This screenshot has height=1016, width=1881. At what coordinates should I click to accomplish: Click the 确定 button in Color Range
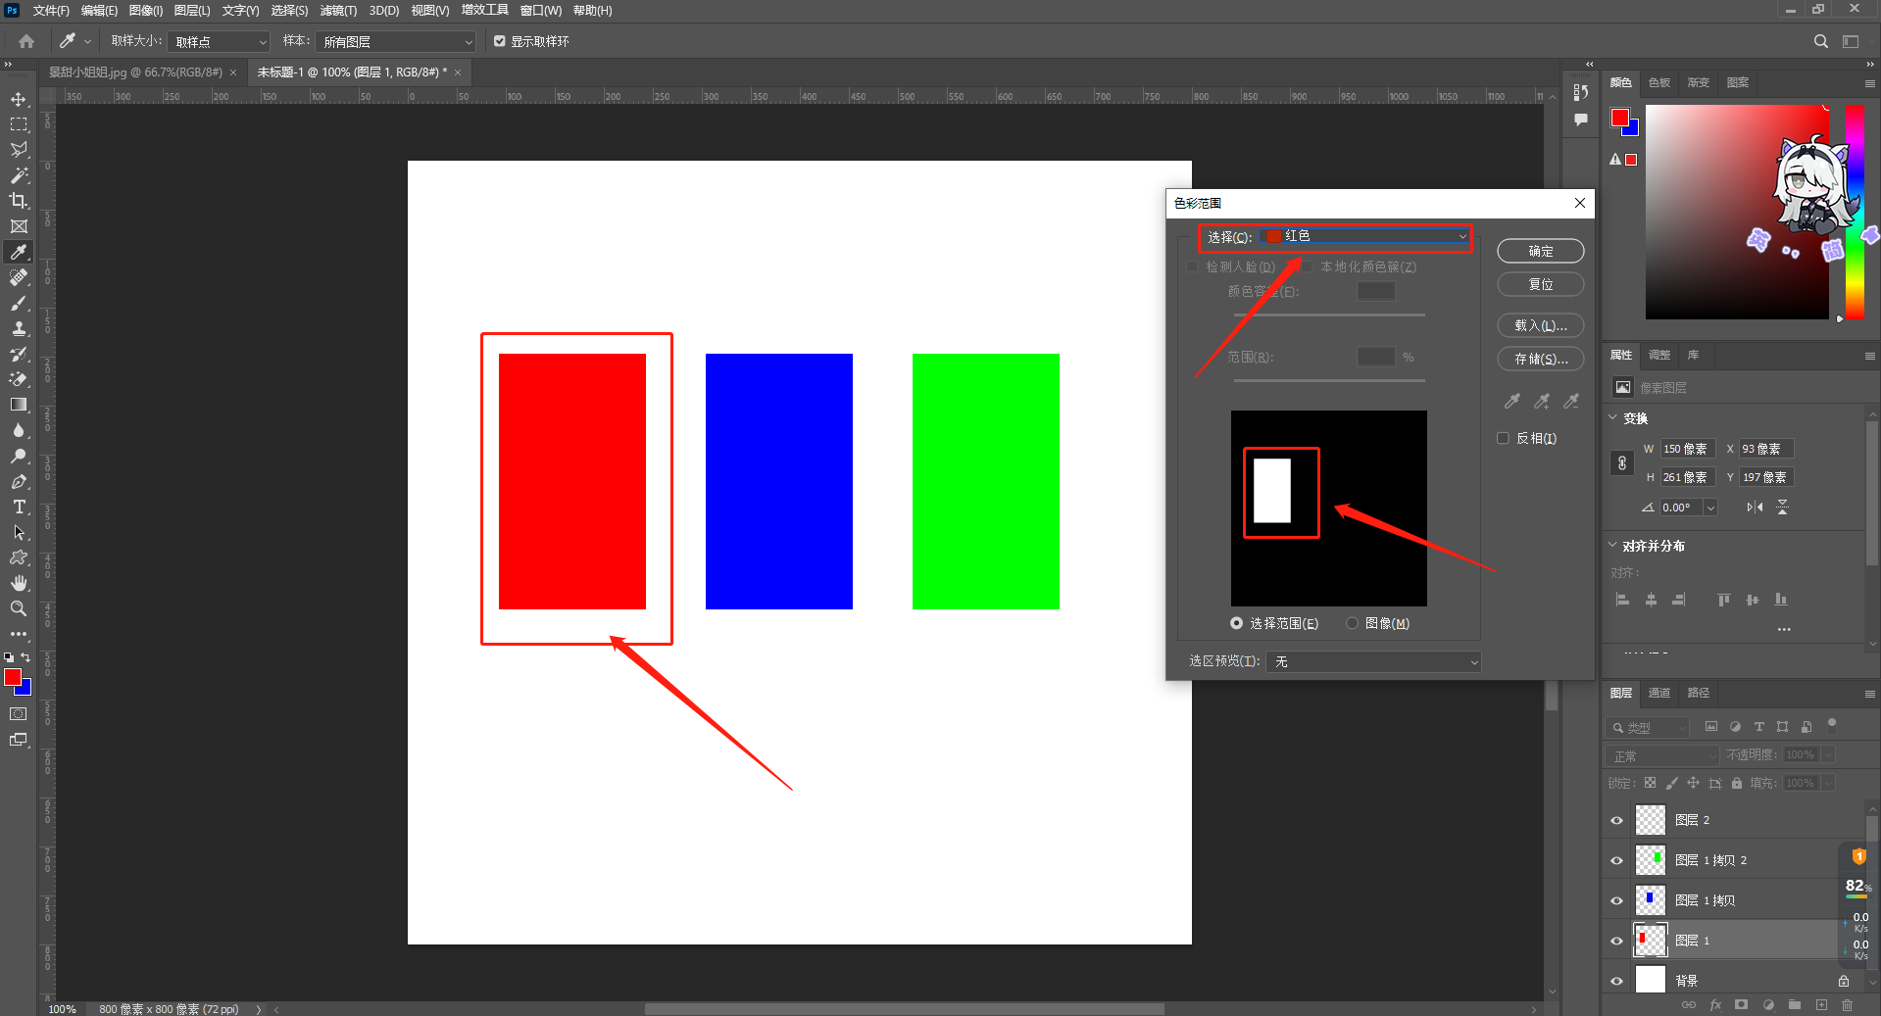point(1541,252)
